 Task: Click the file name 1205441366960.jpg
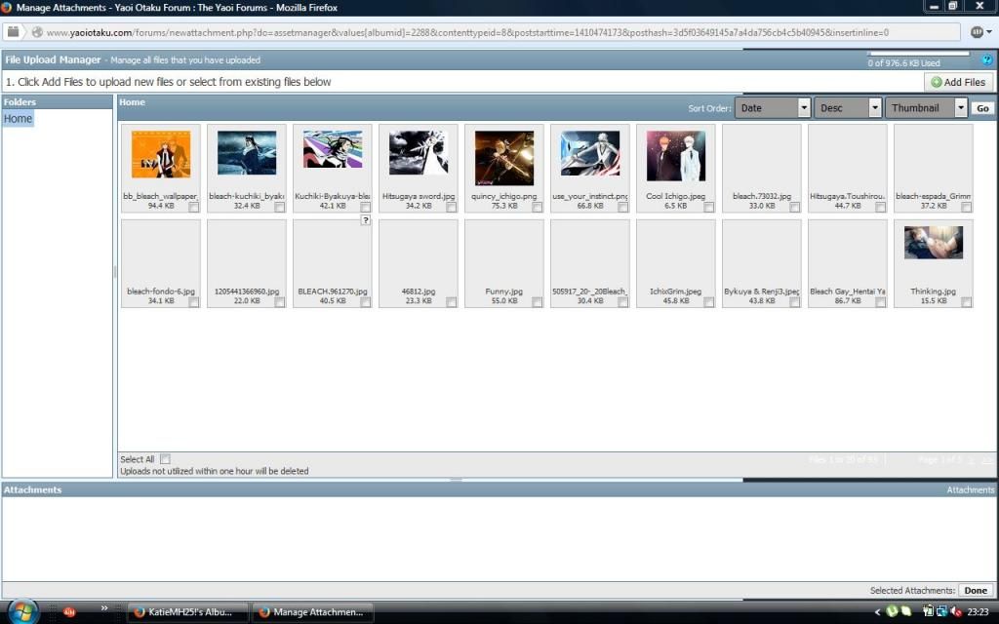[247, 292]
